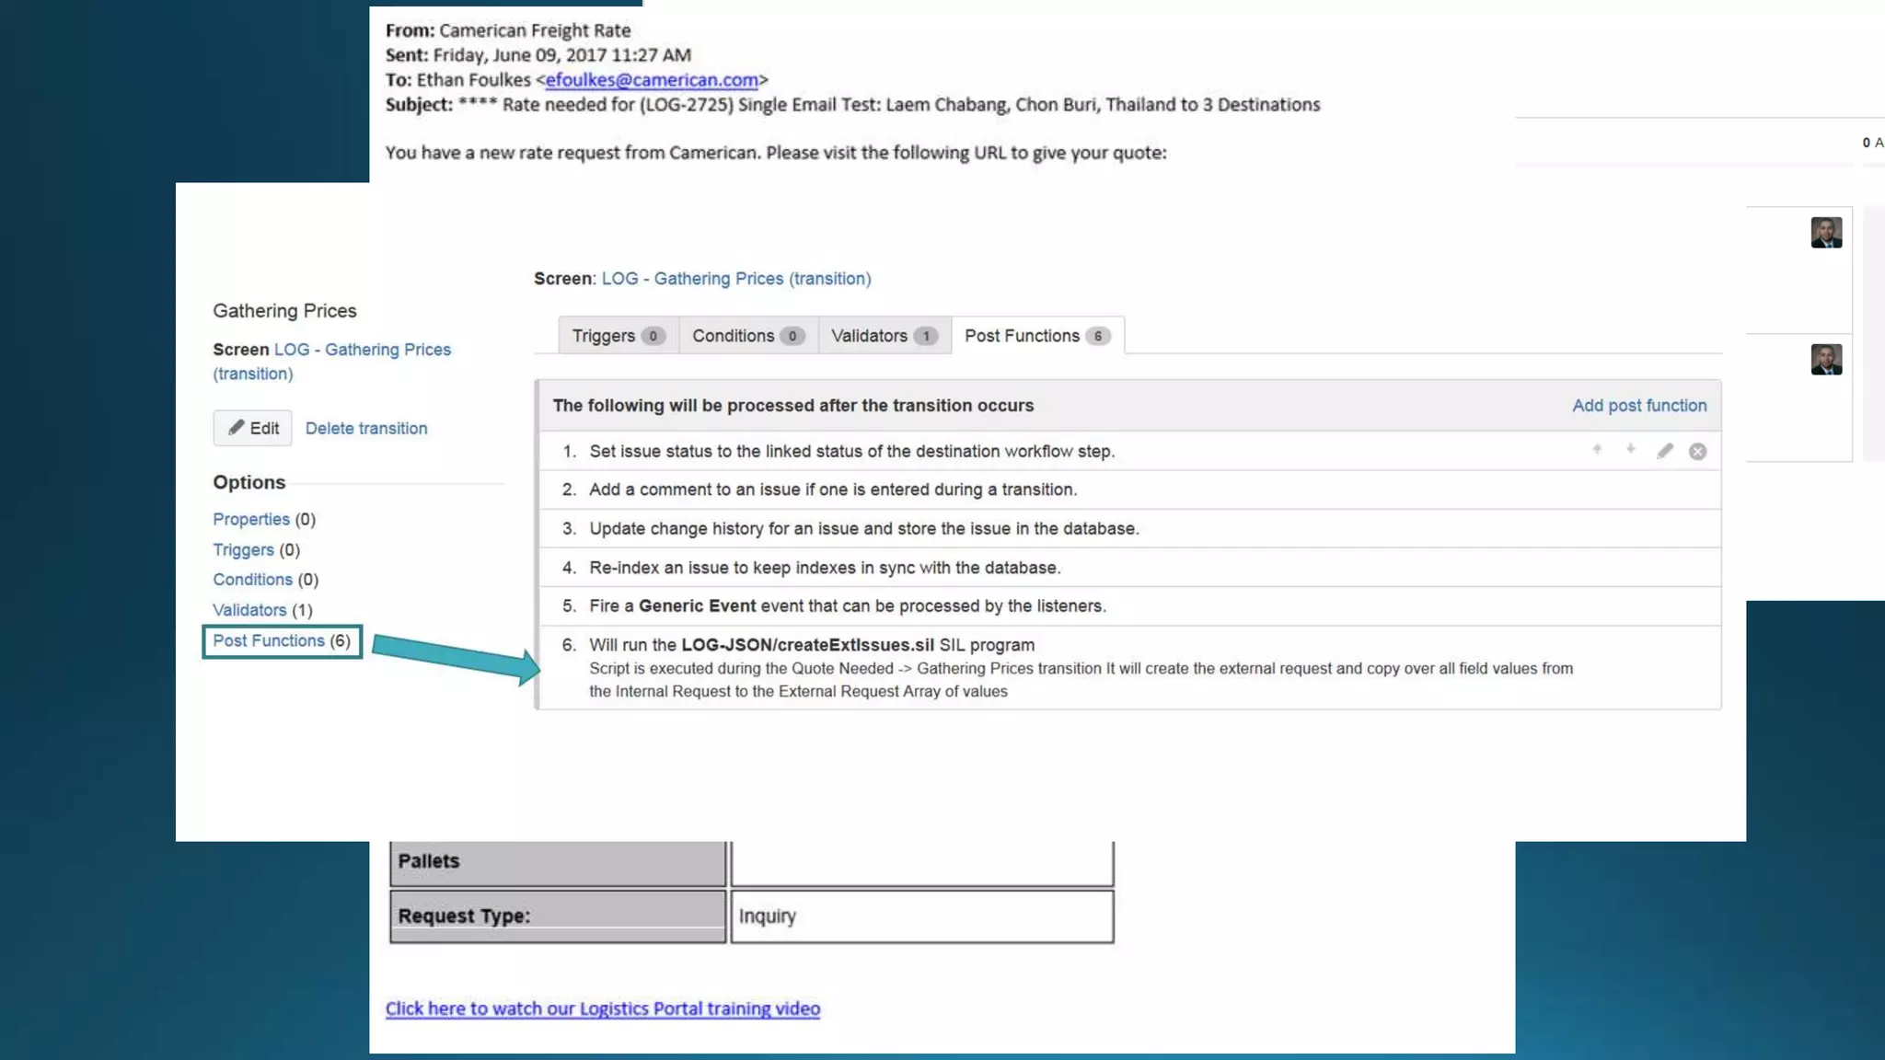
Task: Open the Validators tab
Action: coord(884,336)
